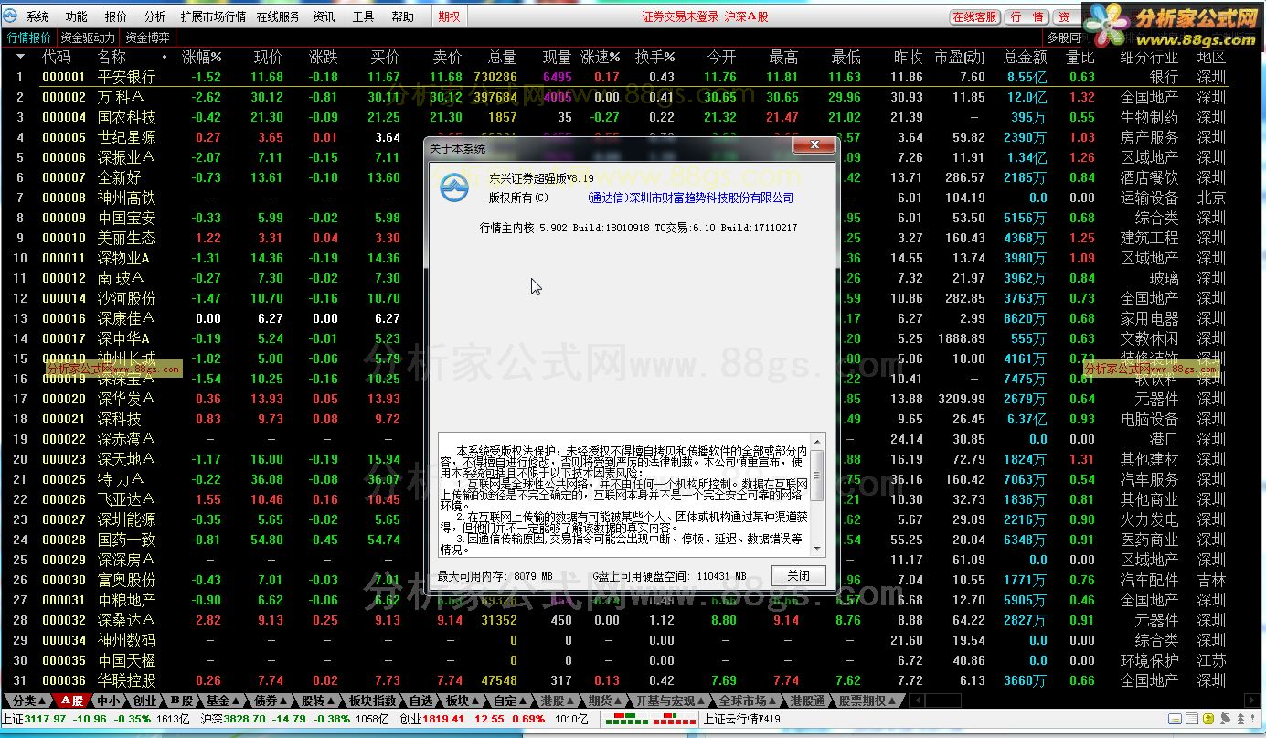Expand the 自定 tab menu
Viewport: 1266px width, 738px height.
tap(524, 701)
